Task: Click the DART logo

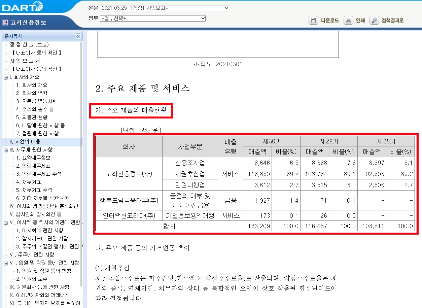Action: (x=22, y=6)
